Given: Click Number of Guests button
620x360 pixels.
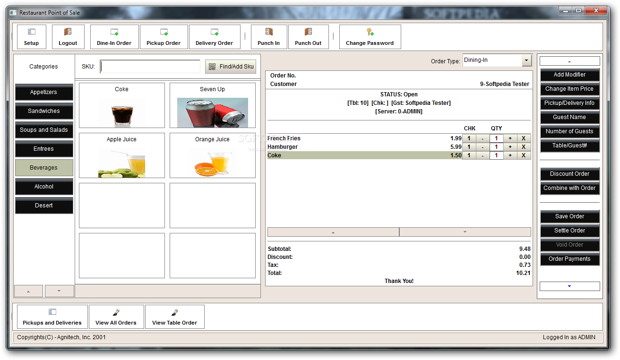Looking at the screenshot, I should [x=569, y=131].
